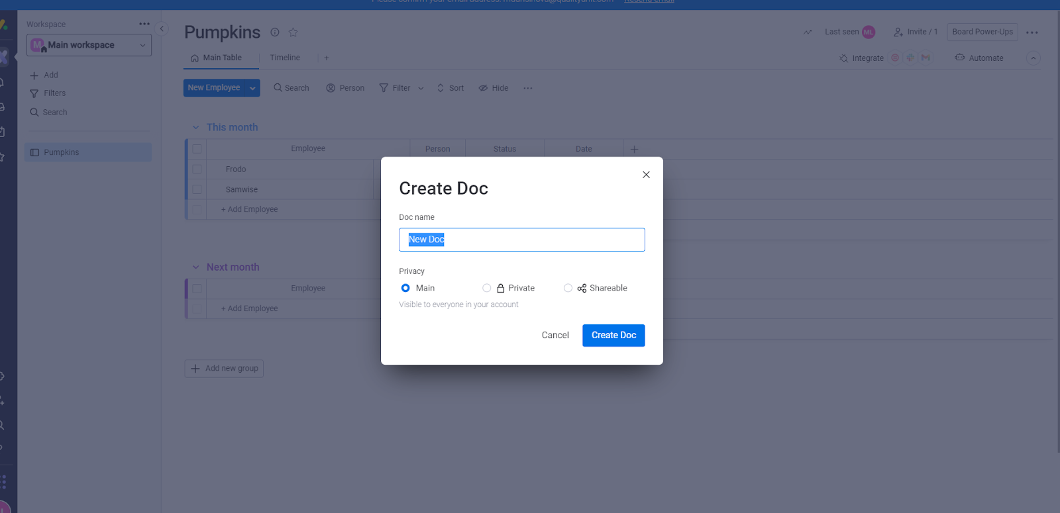The height and width of the screenshot is (513, 1060).
Task: Click the Create Doc button
Action: click(613, 335)
